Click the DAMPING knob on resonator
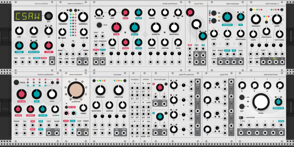Viewport: 294px width, 147px height. click(x=109, y=105)
